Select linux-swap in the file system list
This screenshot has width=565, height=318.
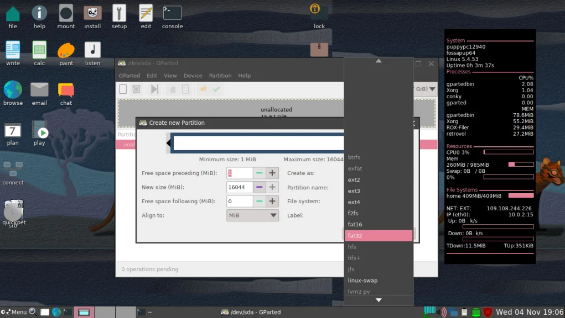pos(379,280)
